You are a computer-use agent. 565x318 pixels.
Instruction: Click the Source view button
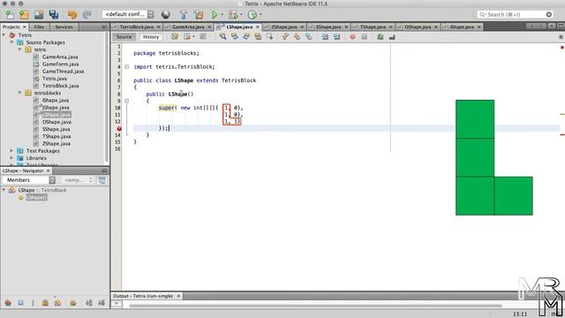click(x=124, y=37)
